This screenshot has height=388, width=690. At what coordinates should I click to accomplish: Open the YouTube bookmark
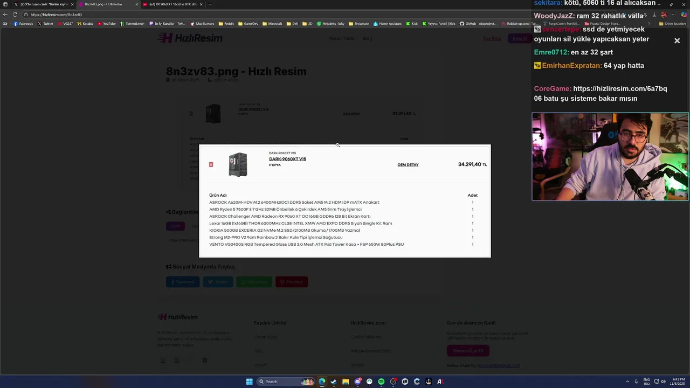point(107,24)
